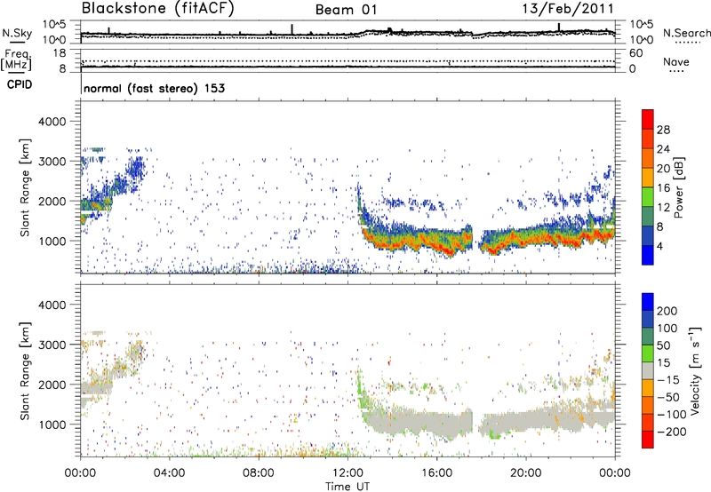Pick the light green segment of Power colorbar
This screenshot has height=492, width=711.
(x=648, y=197)
